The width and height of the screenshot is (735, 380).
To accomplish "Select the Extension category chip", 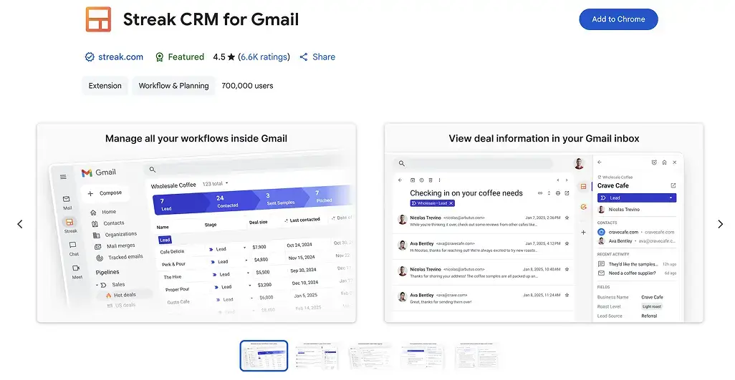I will (x=105, y=86).
